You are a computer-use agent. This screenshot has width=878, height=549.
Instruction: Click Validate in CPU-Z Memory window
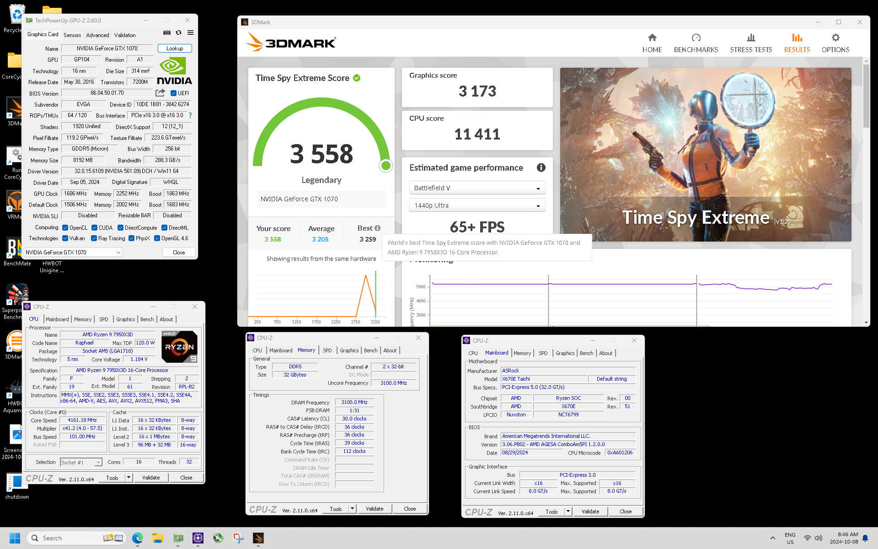[375, 509]
